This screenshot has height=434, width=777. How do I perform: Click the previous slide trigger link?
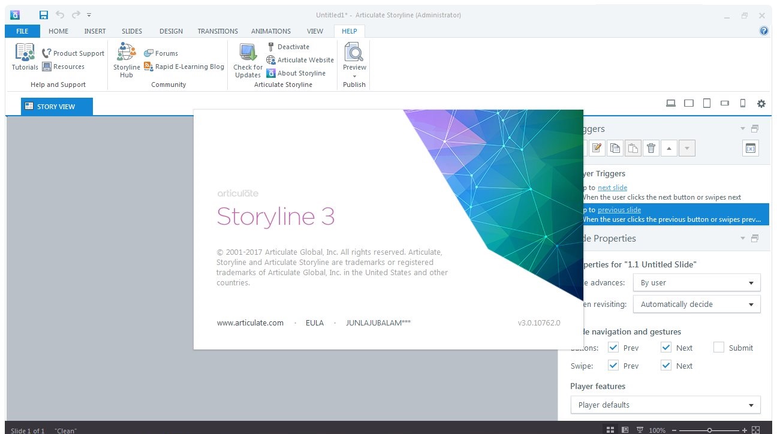(x=619, y=210)
